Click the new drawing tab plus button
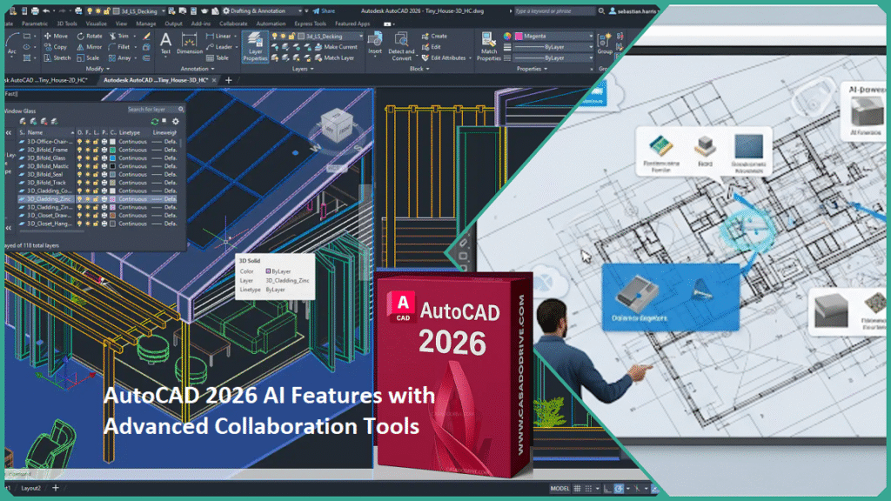Screen dimensions: 891x501 229,81
